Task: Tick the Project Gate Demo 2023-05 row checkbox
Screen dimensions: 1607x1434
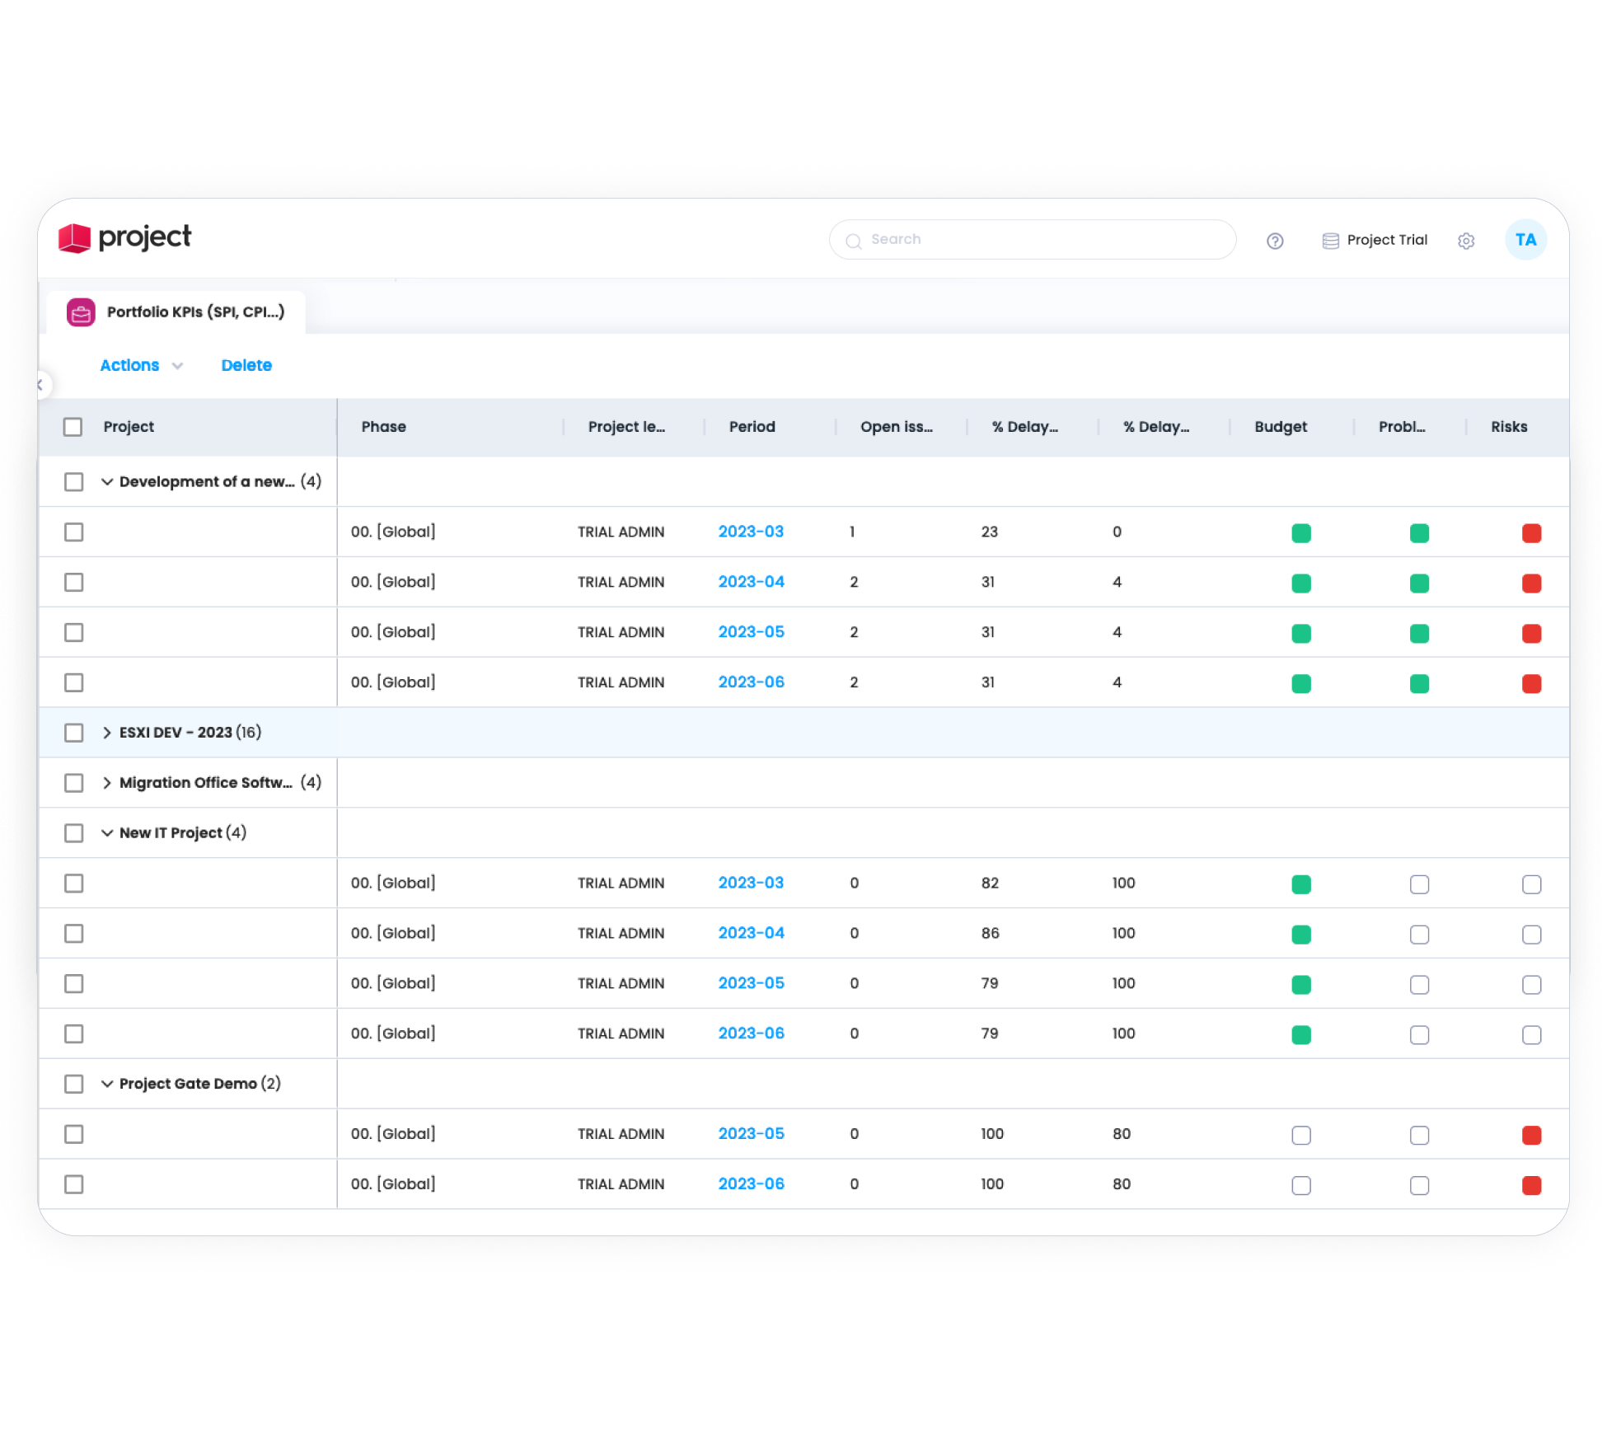Action: click(x=74, y=1134)
